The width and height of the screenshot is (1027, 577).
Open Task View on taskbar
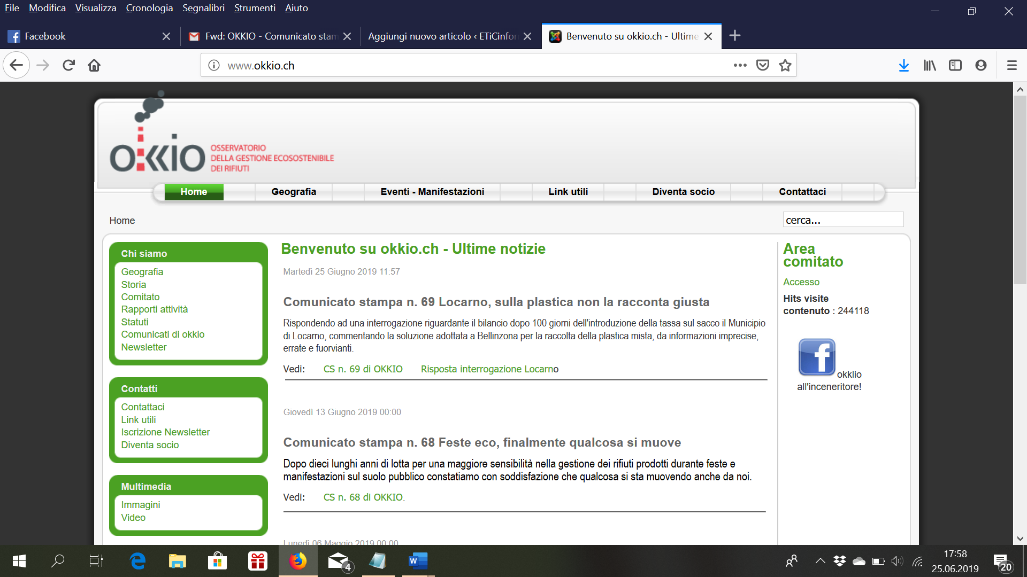coord(96,561)
